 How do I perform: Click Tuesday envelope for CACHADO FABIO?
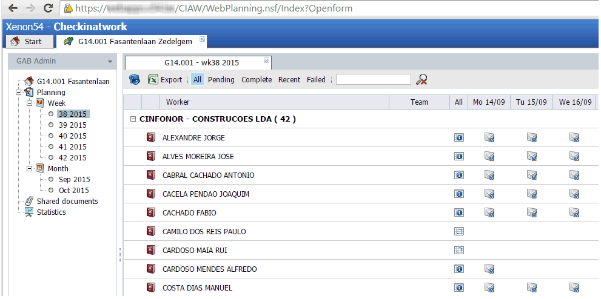(532, 213)
